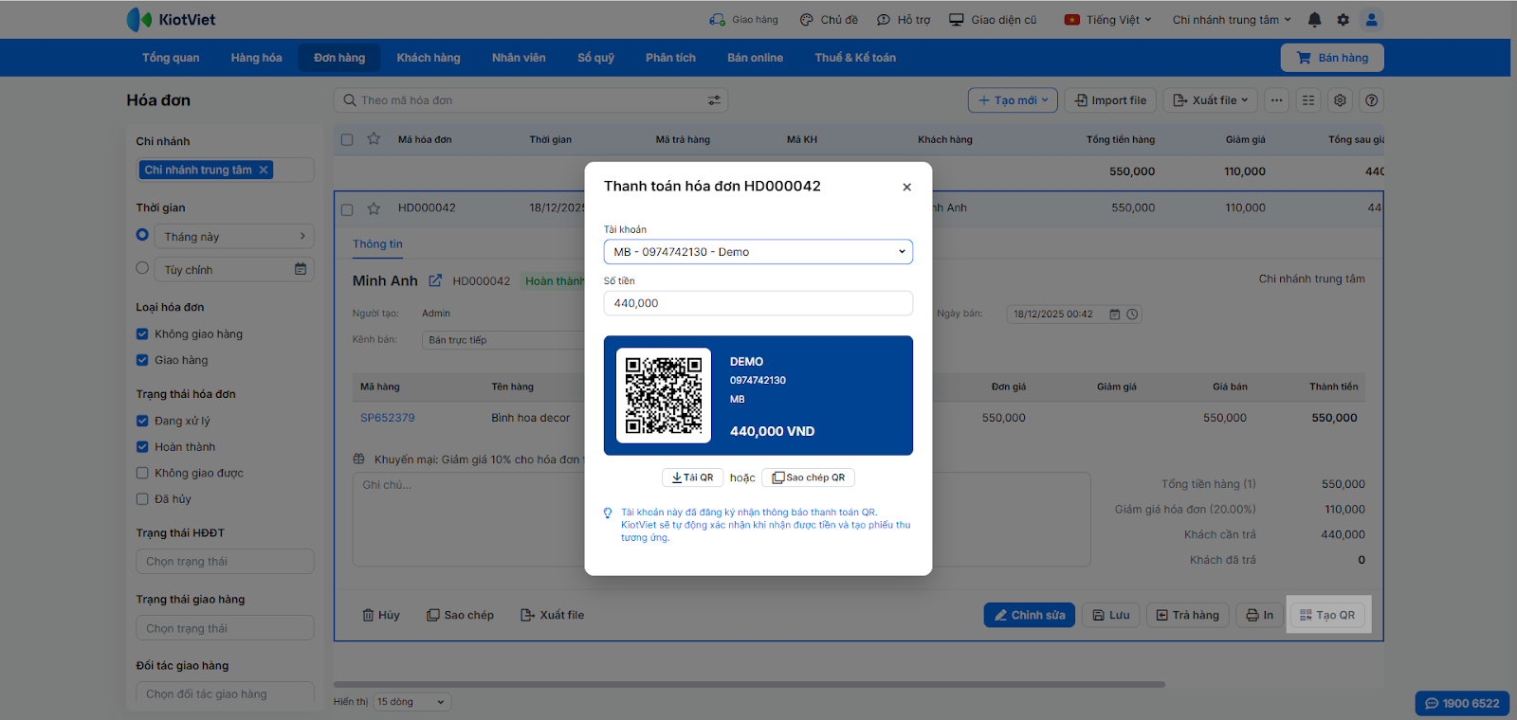This screenshot has height=720, width=1517.
Task: Click the QR code image
Action: click(x=664, y=395)
